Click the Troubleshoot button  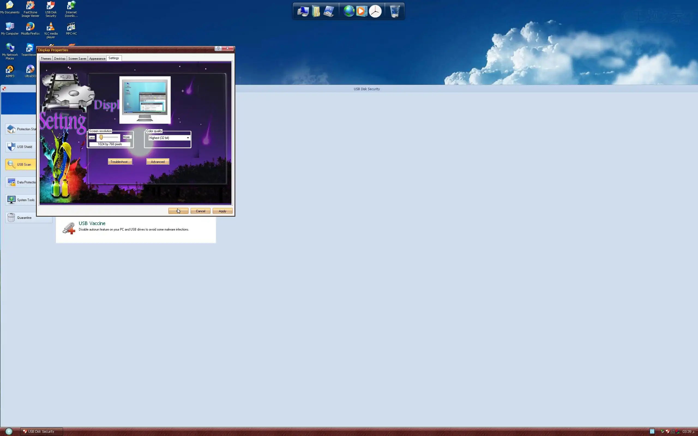[x=120, y=162]
